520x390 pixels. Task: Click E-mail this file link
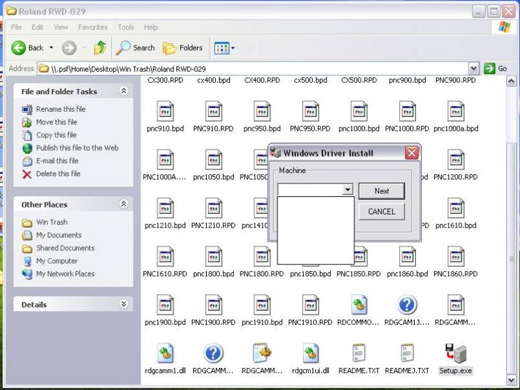pos(57,161)
